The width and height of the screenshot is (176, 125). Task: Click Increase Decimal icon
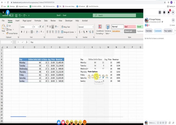tap(90, 32)
